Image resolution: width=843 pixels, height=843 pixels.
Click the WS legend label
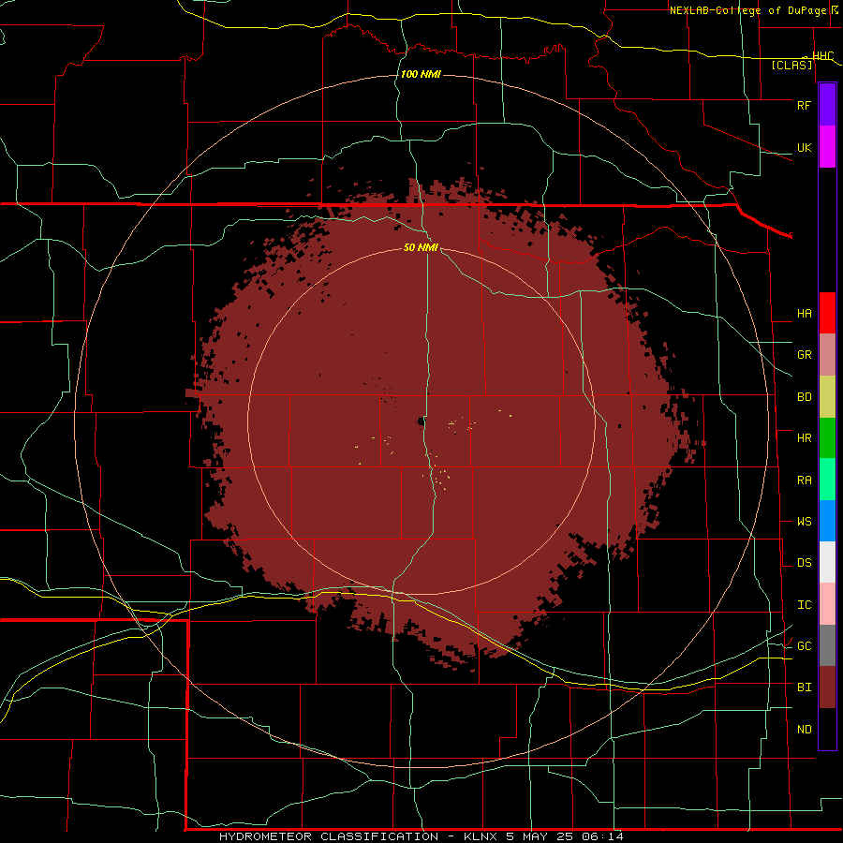click(804, 522)
